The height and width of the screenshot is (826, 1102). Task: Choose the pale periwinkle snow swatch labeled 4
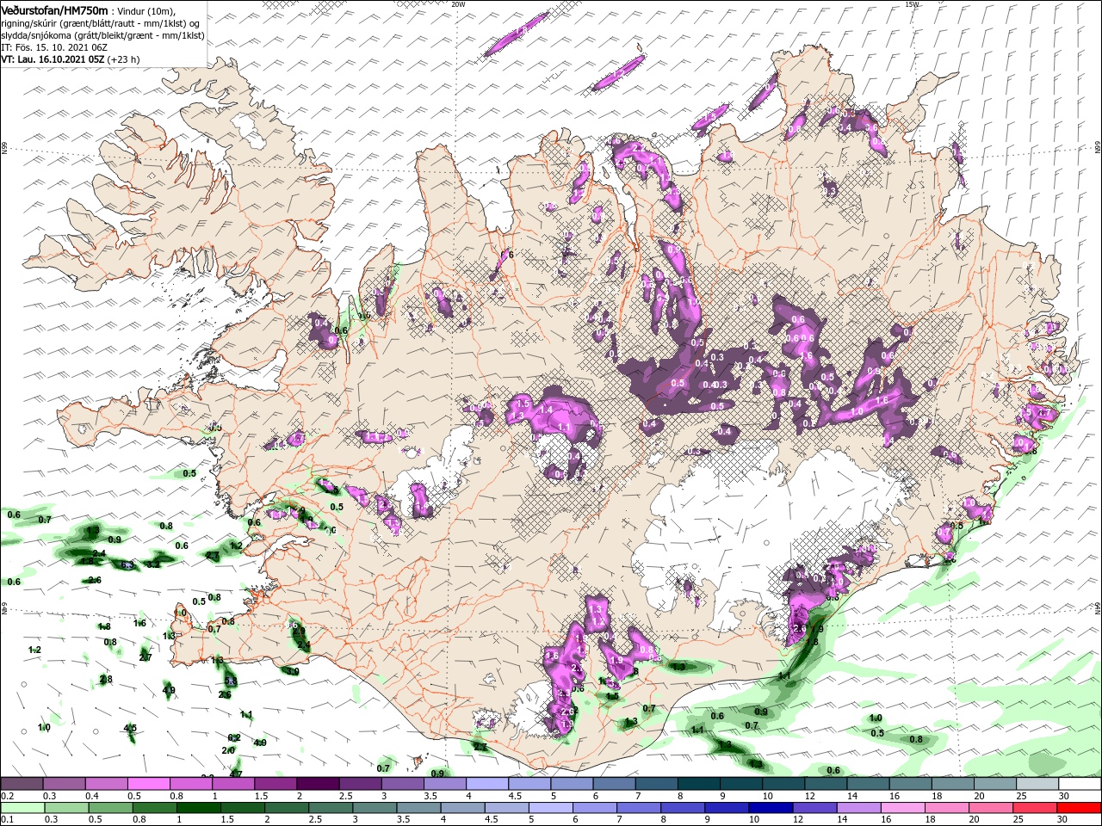[x=487, y=784]
